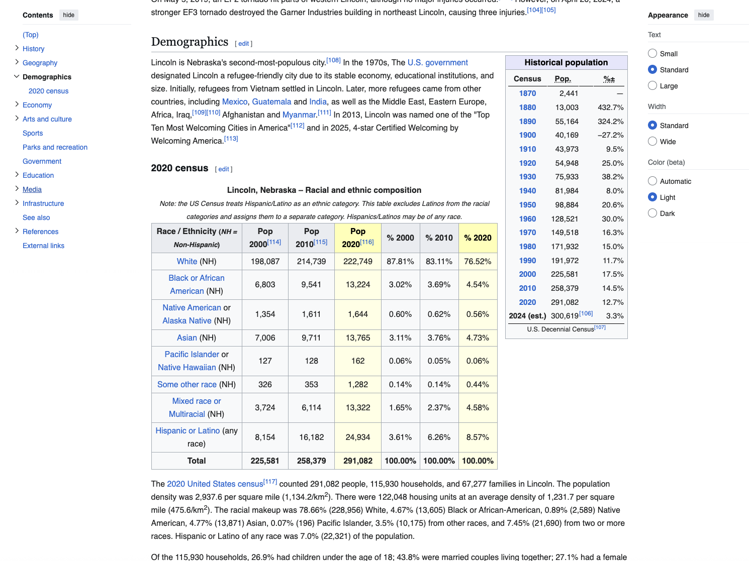Expand the Media section in contents
The image size is (749, 561).
pos(17,189)
